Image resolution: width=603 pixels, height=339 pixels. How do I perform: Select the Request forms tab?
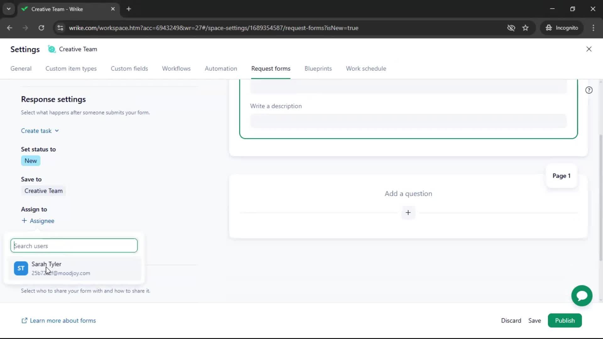coord(271,68)
